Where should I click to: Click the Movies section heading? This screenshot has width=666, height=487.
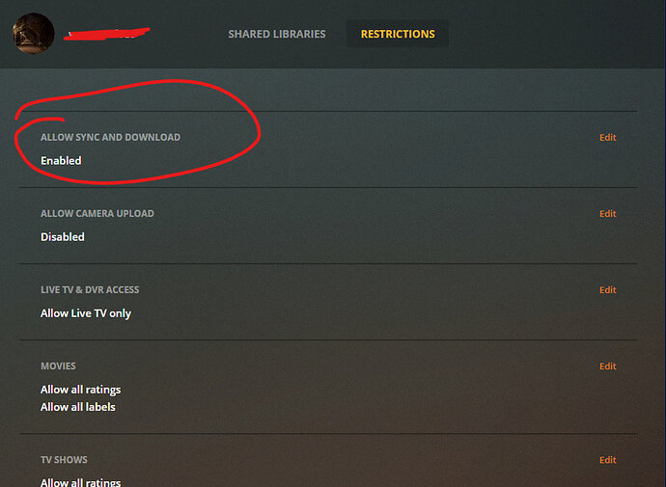58,366
